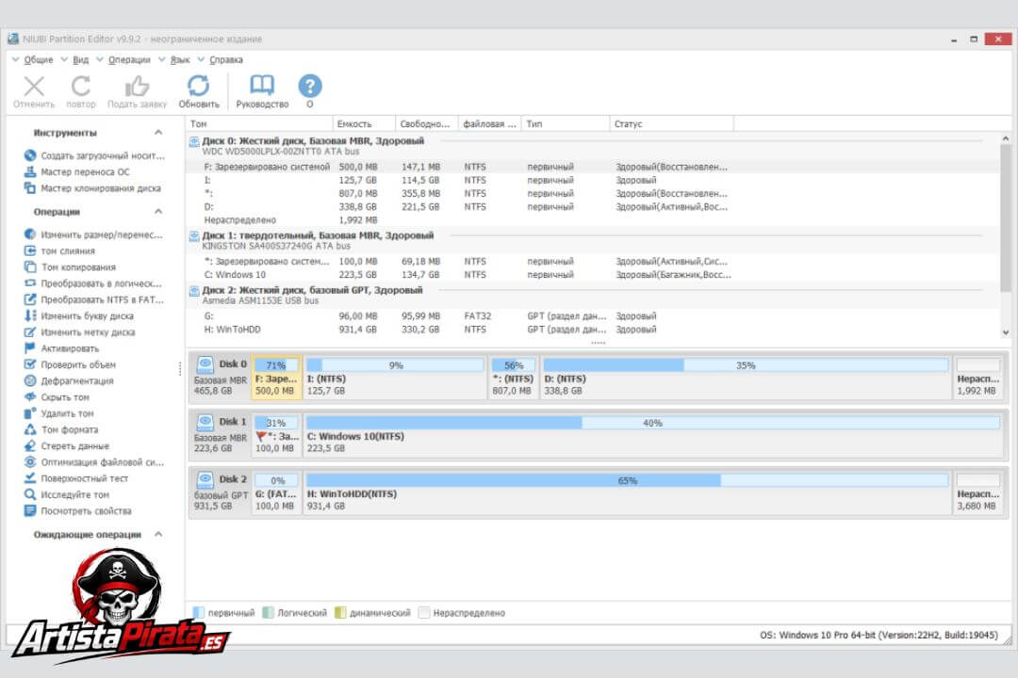Image resolution: width=1018 pixels, height=678 pixels.
Task: Open the Вид menu
Action: click(80, 59)
